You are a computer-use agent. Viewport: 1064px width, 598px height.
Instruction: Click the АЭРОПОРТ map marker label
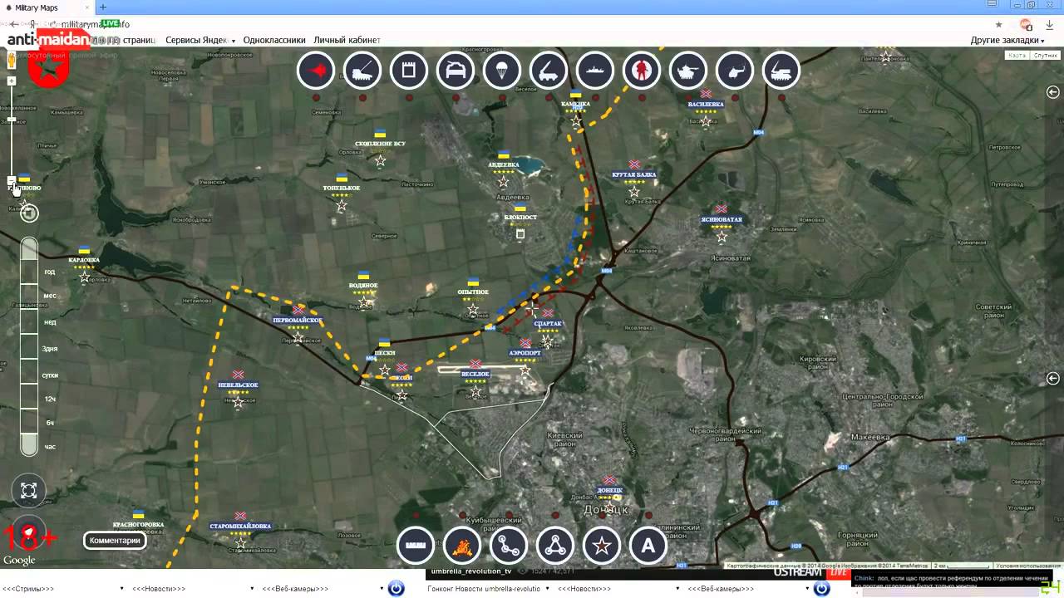[525, 353]
